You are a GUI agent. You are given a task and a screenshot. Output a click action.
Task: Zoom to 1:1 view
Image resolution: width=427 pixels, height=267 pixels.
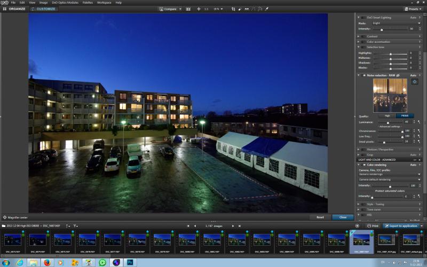point(207,9)
